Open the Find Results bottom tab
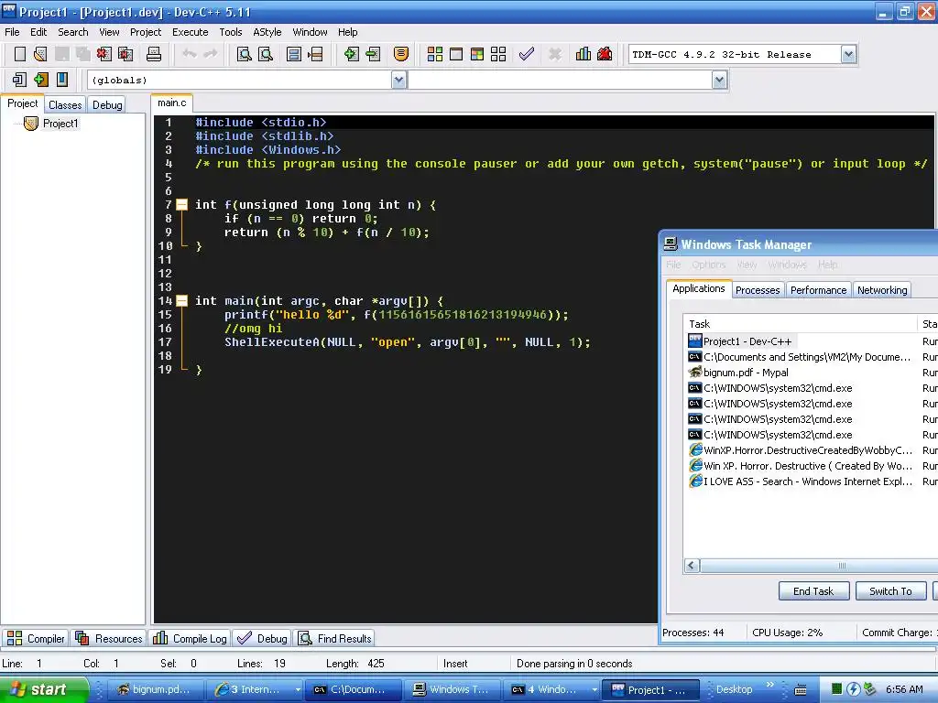This screenshot has width=938, height=703. pyautogui.click(x=335, y=638)
